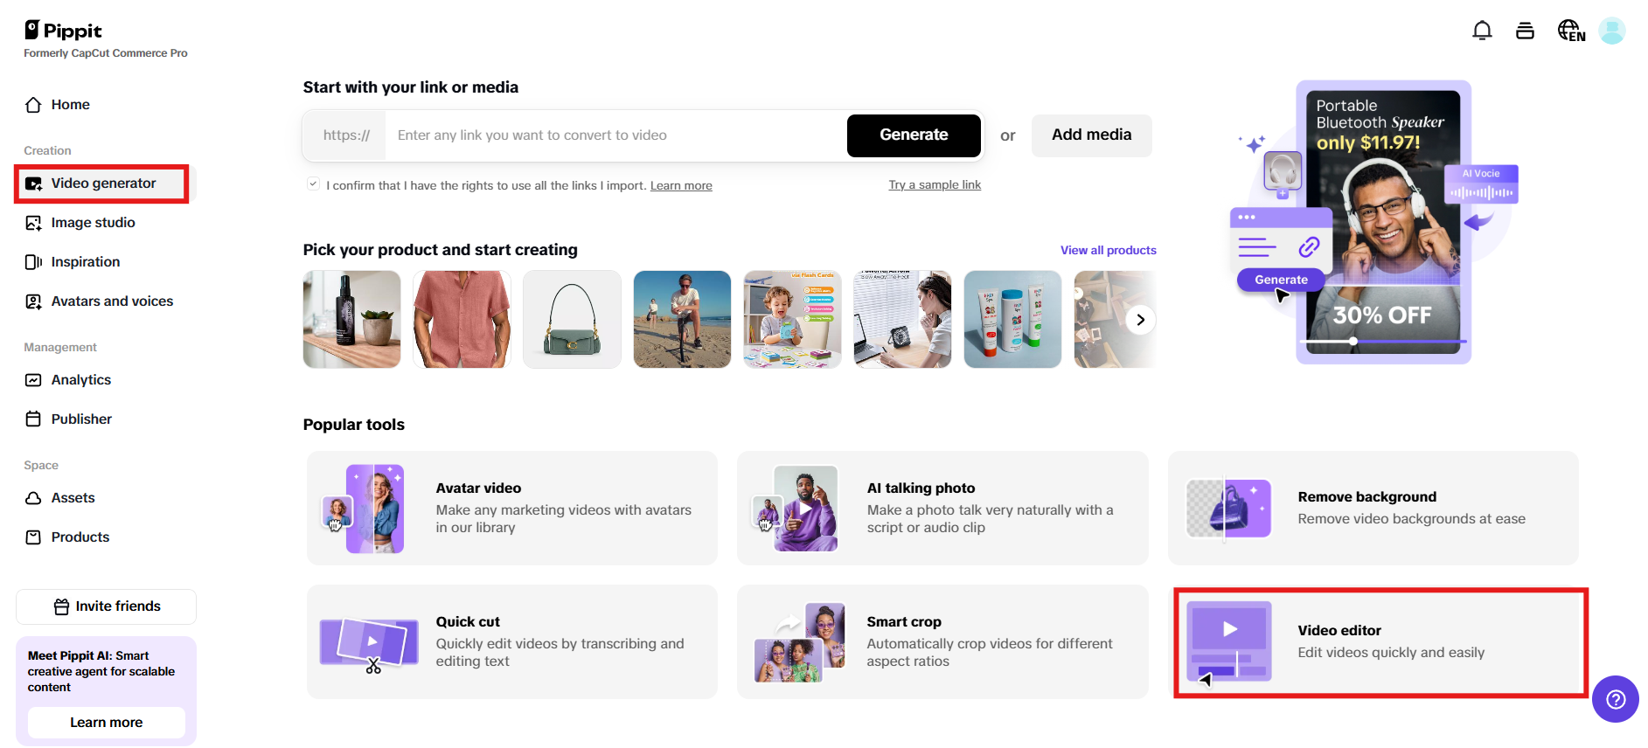Open the language globe EN icon
1648x748 pixels.
coord(1571,31)
